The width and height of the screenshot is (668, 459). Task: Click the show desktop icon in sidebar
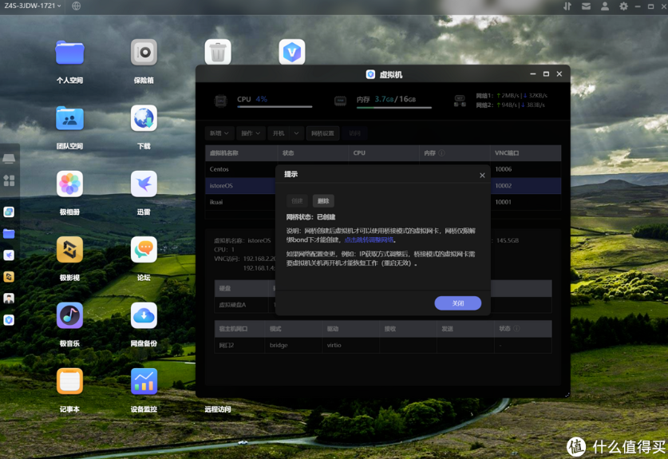[9, 159]
